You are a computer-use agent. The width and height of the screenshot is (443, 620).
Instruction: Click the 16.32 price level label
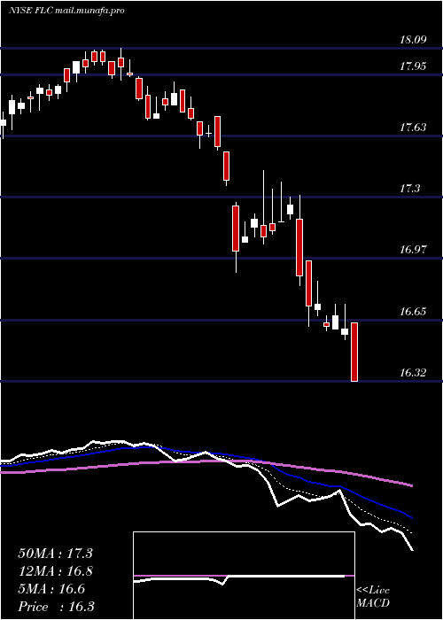[414, 373]
